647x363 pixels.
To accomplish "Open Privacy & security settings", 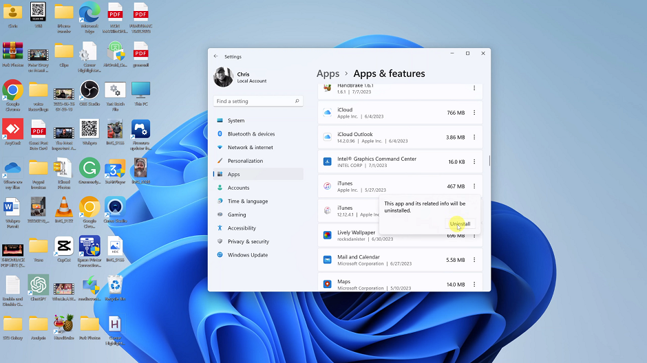I will pyautogui.click(x=258, y=241).
